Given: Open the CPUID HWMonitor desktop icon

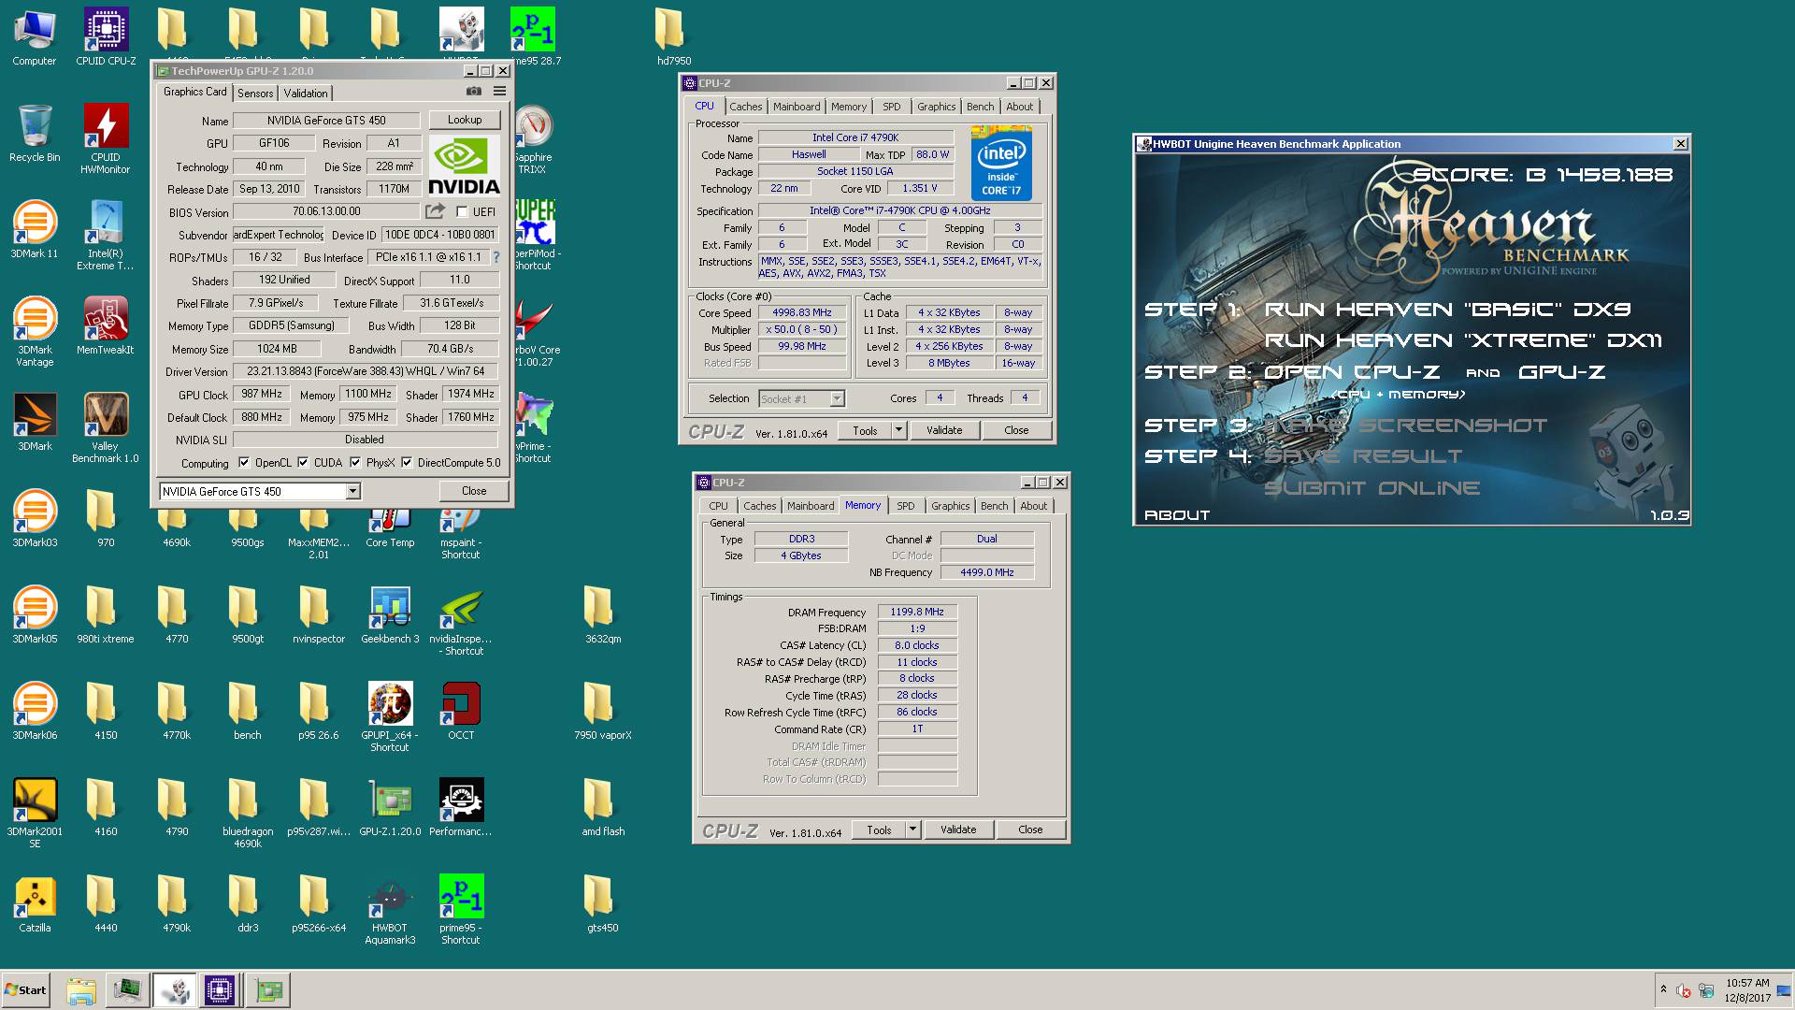Looking at the screenshot, I should tap(106, 138).
